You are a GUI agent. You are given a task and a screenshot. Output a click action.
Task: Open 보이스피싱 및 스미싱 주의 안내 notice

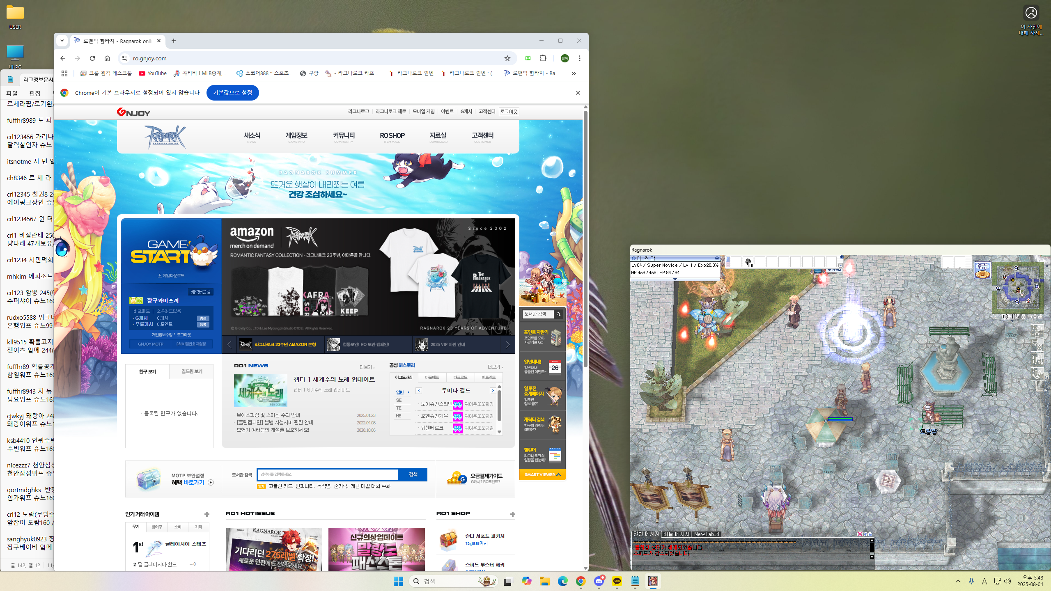pyautogui.click(x=268, y=415)
